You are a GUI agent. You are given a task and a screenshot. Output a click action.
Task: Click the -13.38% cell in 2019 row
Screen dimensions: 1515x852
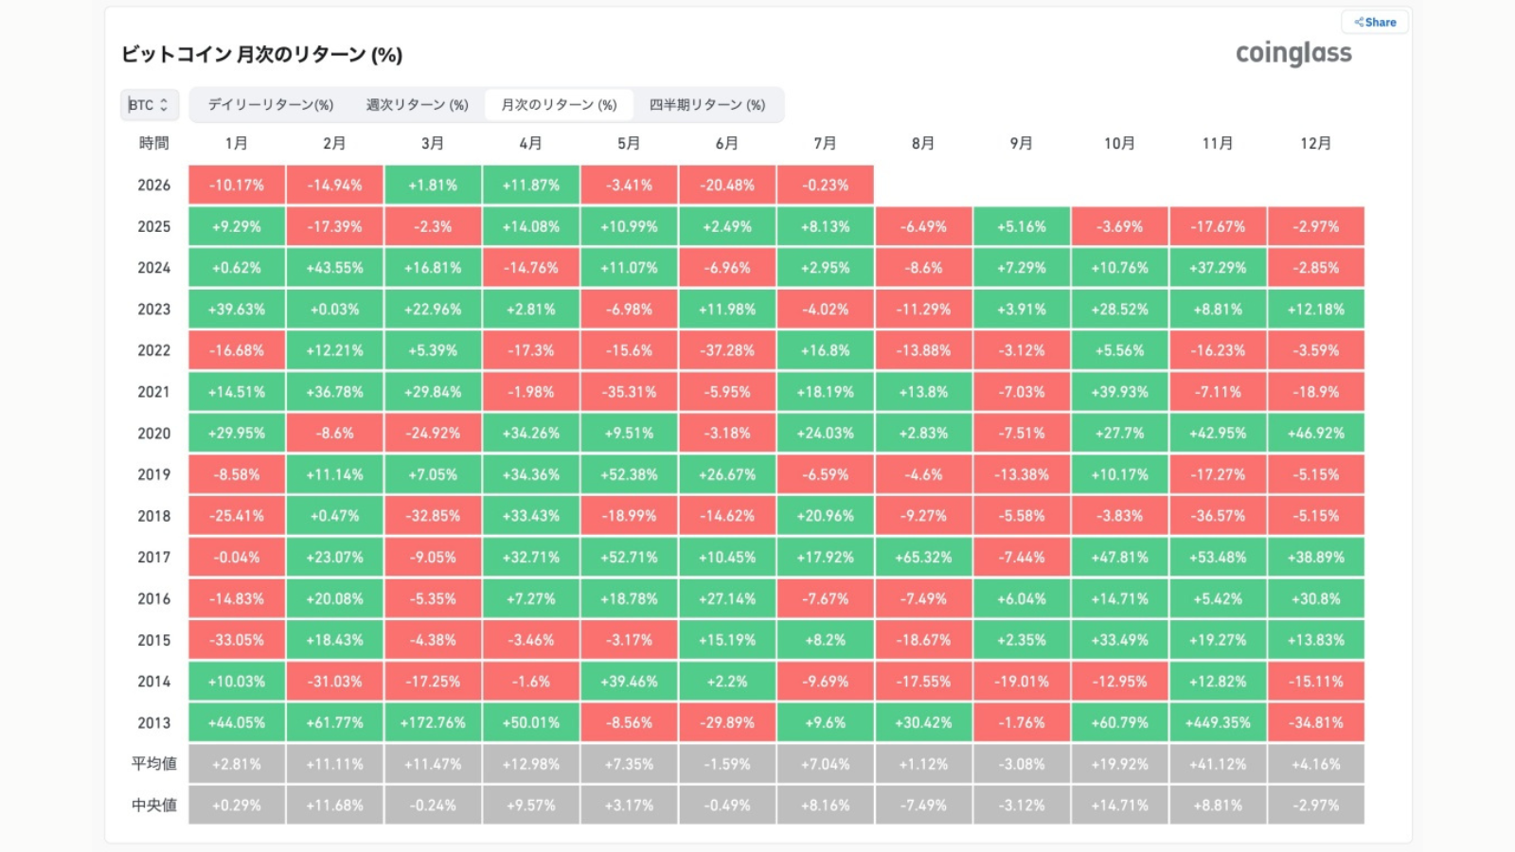point(1022,475)
